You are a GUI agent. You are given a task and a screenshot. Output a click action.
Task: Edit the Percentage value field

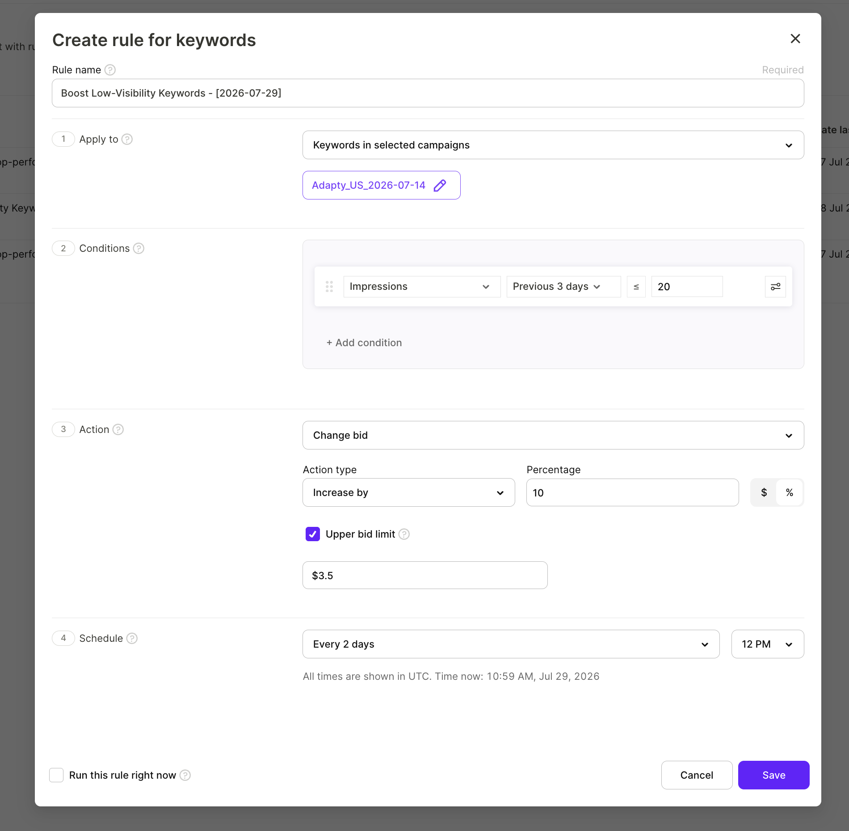tap(632, 492)
